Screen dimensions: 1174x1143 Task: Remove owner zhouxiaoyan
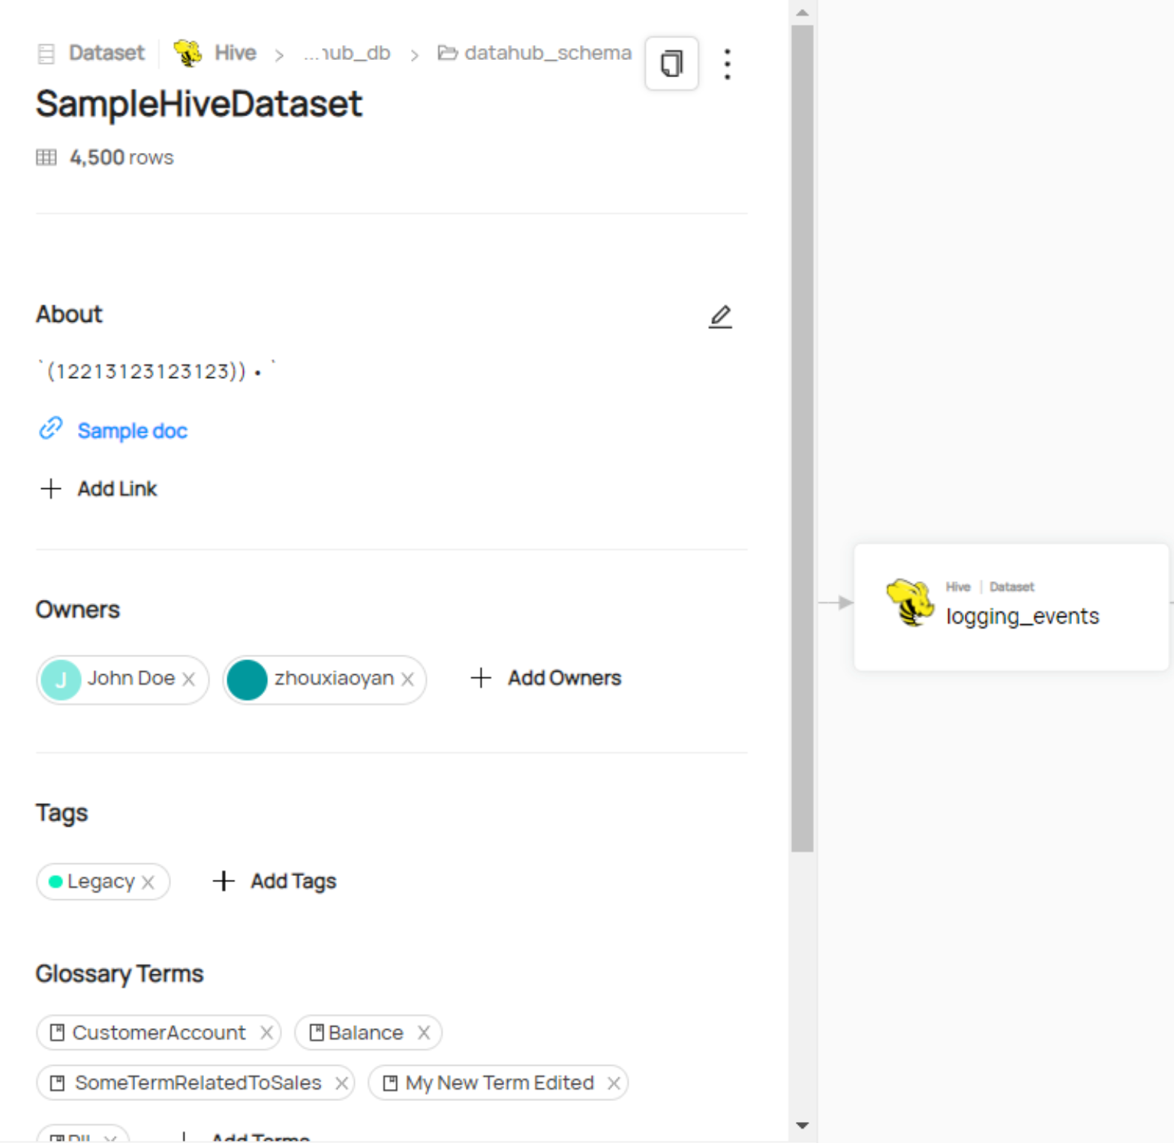tap(407, 679)
